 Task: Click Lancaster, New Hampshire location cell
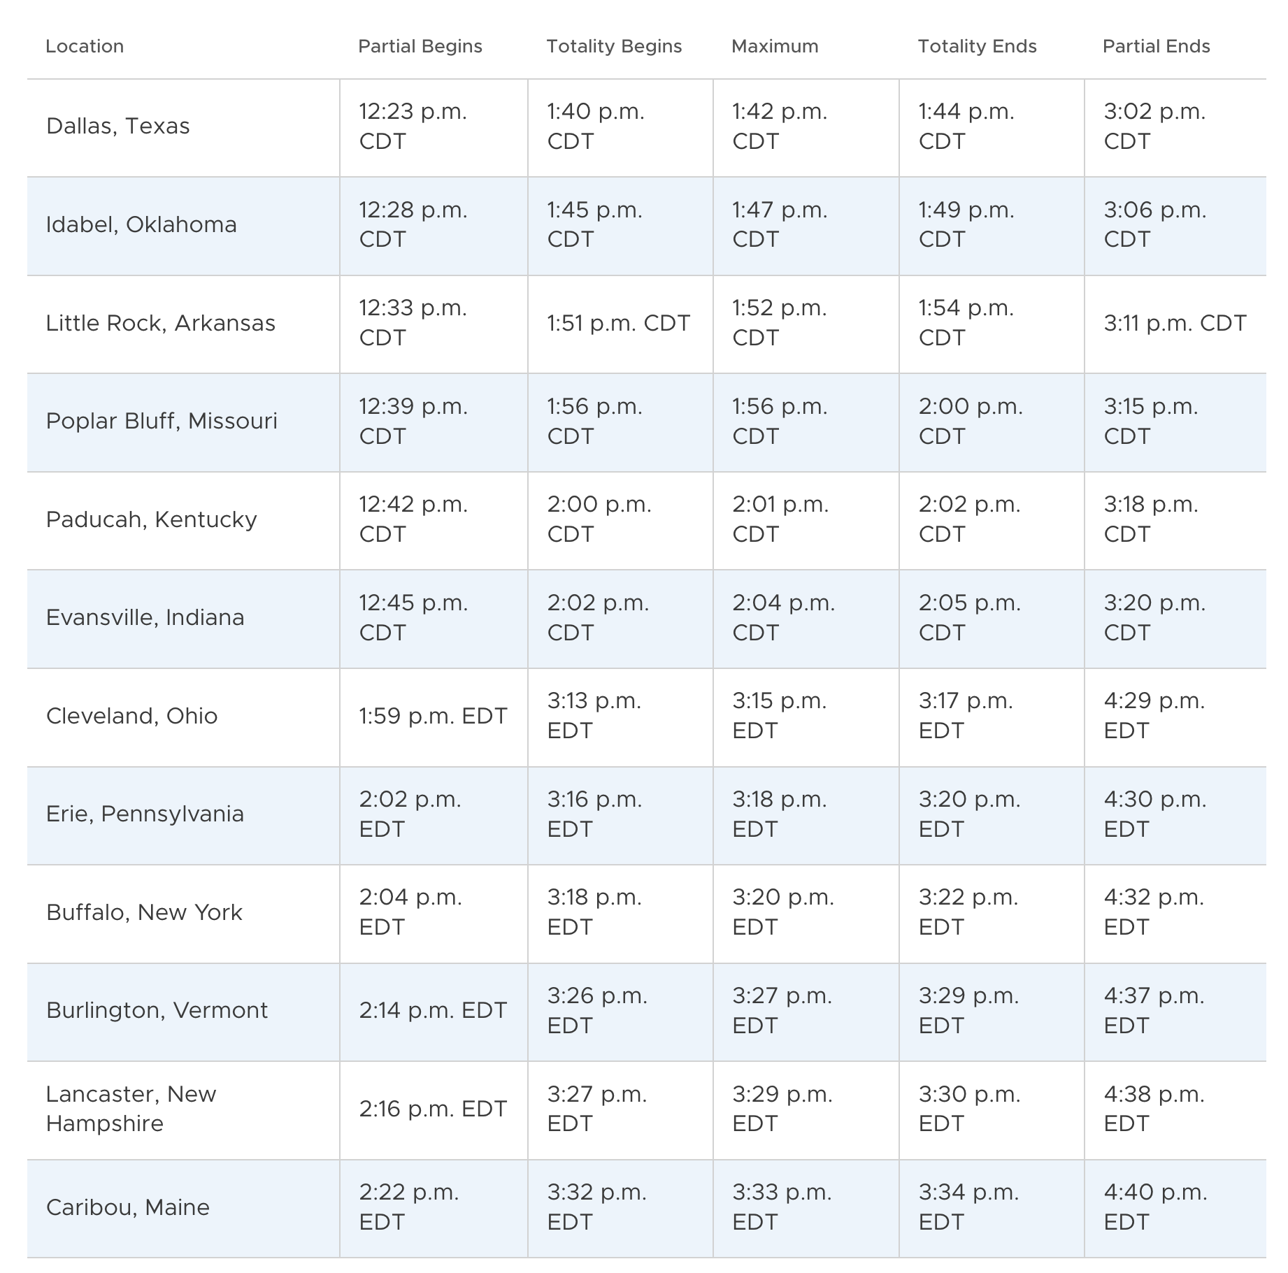[x=184, y=1110]
